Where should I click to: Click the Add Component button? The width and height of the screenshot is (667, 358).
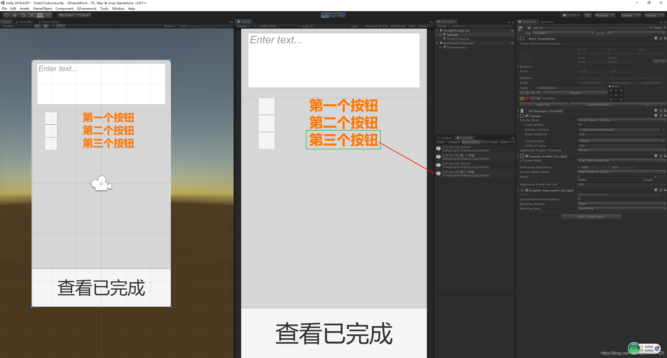tap(591, 217)
